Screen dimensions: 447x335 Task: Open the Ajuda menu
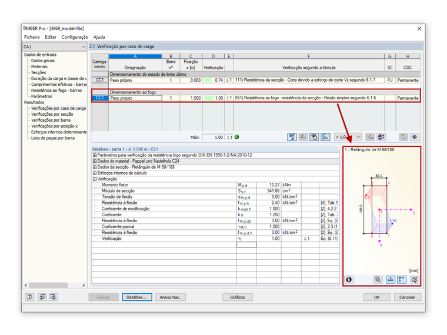coord(99,37)
